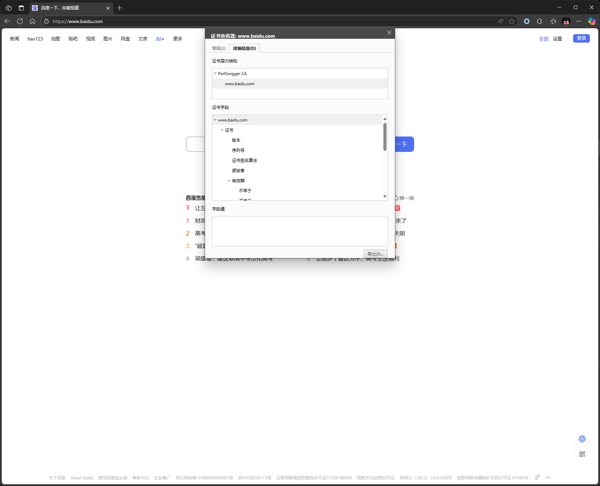The image size is (600, 486).
Task: Toggle the vertical tabs icon
Action: pos(21,8)
